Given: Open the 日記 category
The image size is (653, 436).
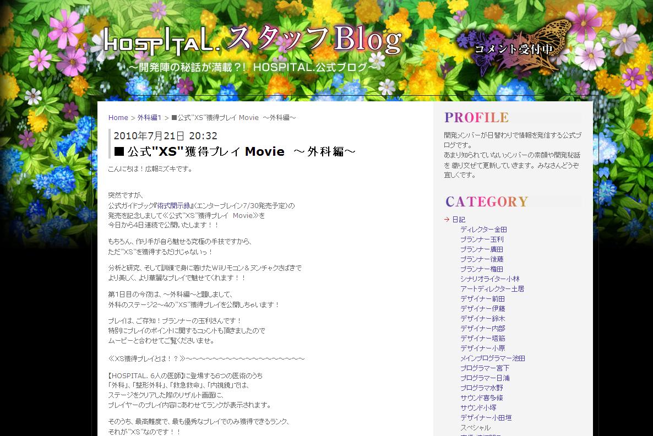Looking at the screenshot, I should [x=459, y=220].
